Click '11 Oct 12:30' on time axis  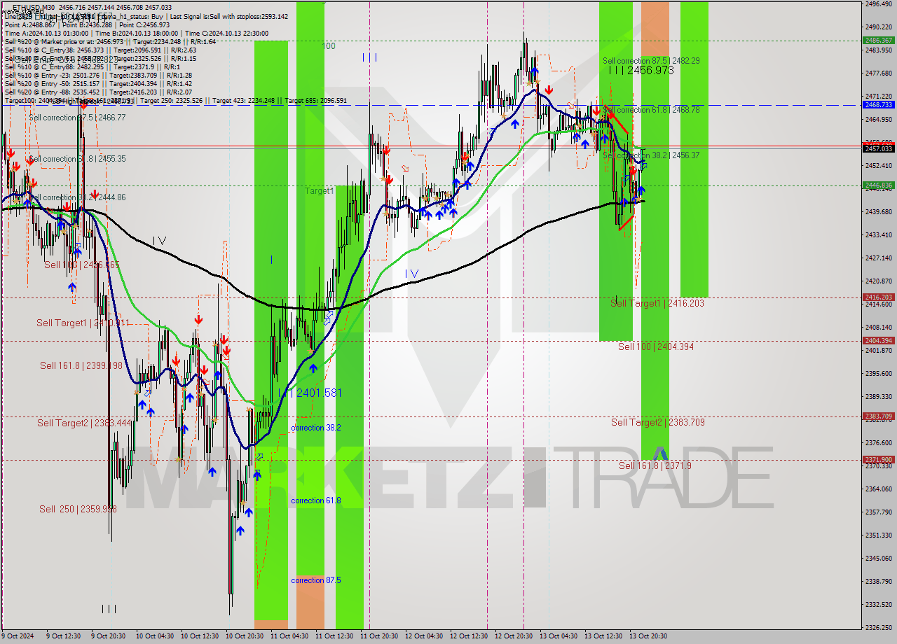[x=334, y=636]
